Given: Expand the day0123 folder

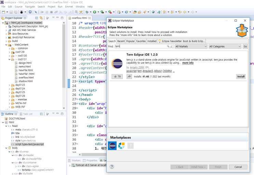Looking at the screenshot, I should (9, 85).
